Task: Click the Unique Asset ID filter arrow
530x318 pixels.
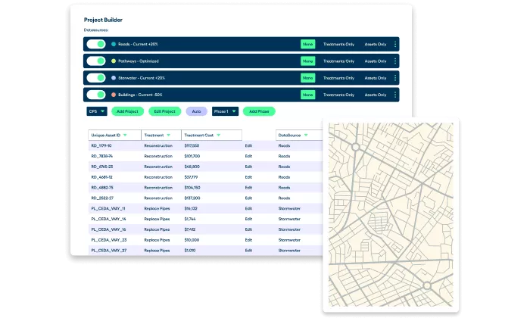Action: point(125,136)
